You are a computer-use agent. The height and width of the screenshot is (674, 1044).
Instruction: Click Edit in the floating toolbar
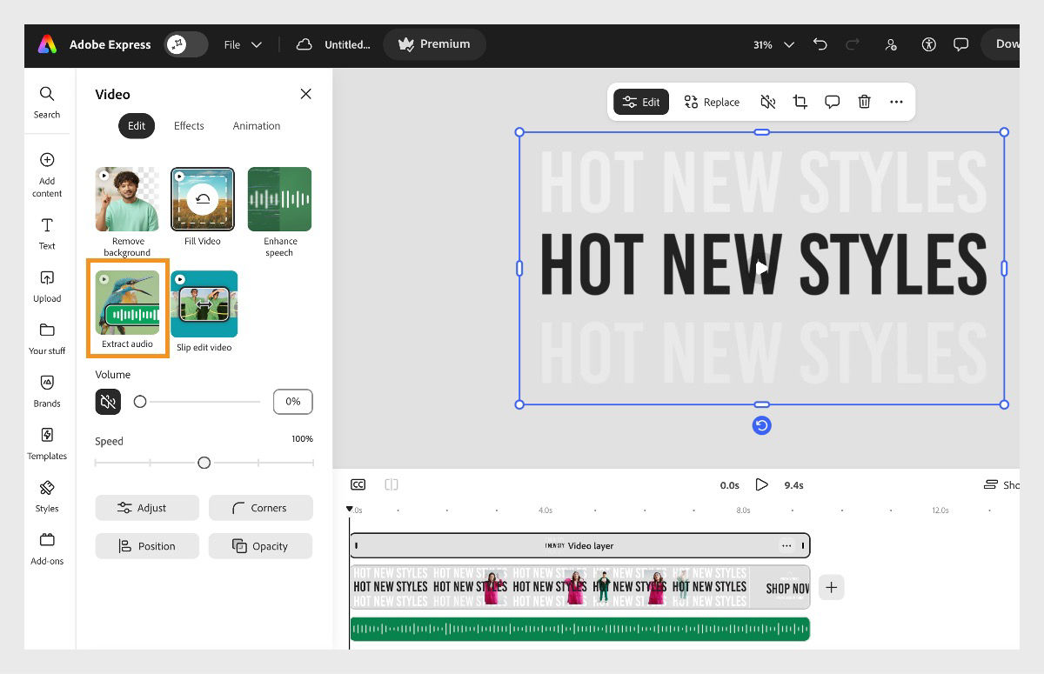(x=641, y=102)
